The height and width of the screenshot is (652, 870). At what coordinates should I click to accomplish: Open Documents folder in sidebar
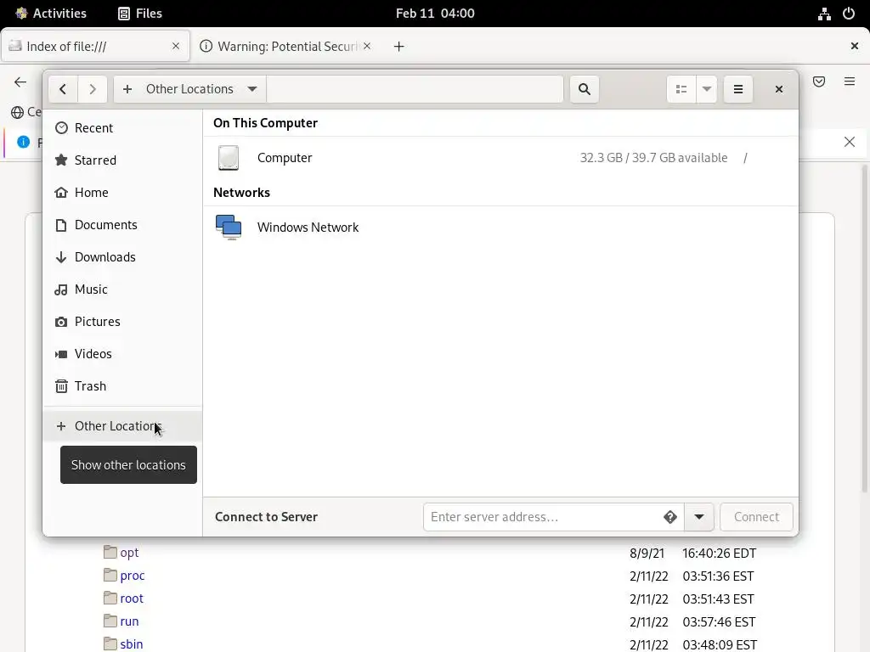coord(122,224)
